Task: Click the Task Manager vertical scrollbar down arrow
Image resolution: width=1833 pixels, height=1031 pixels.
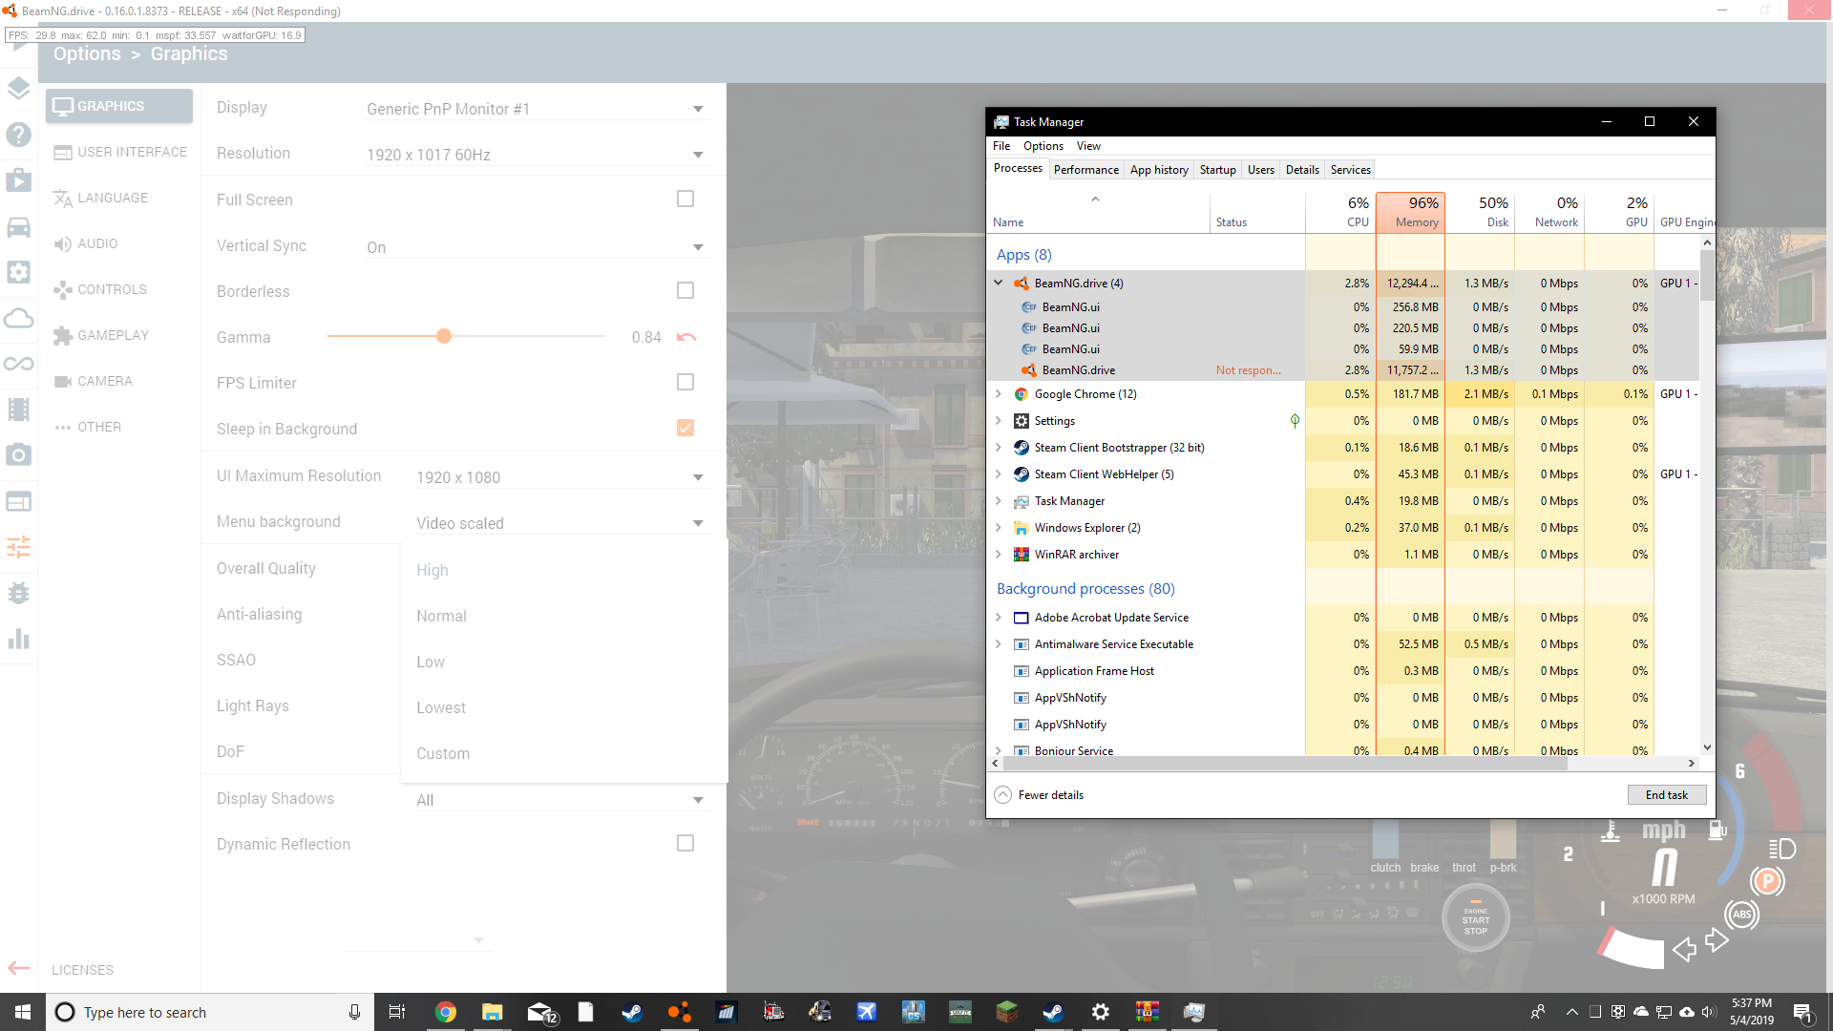Action: tap(1707, 747)
